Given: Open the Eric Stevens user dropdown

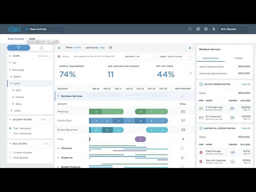Looking at the screenshot, I should coord(233,29).
